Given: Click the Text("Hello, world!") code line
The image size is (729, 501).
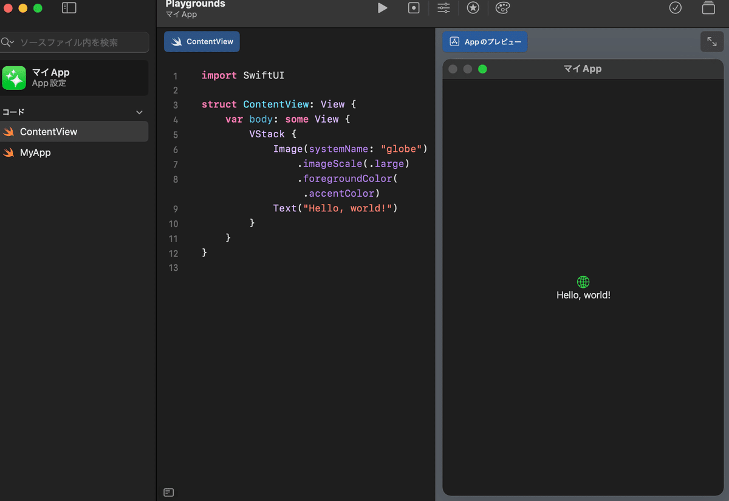Looking at the screenshot, I should [x=335, y=208].
